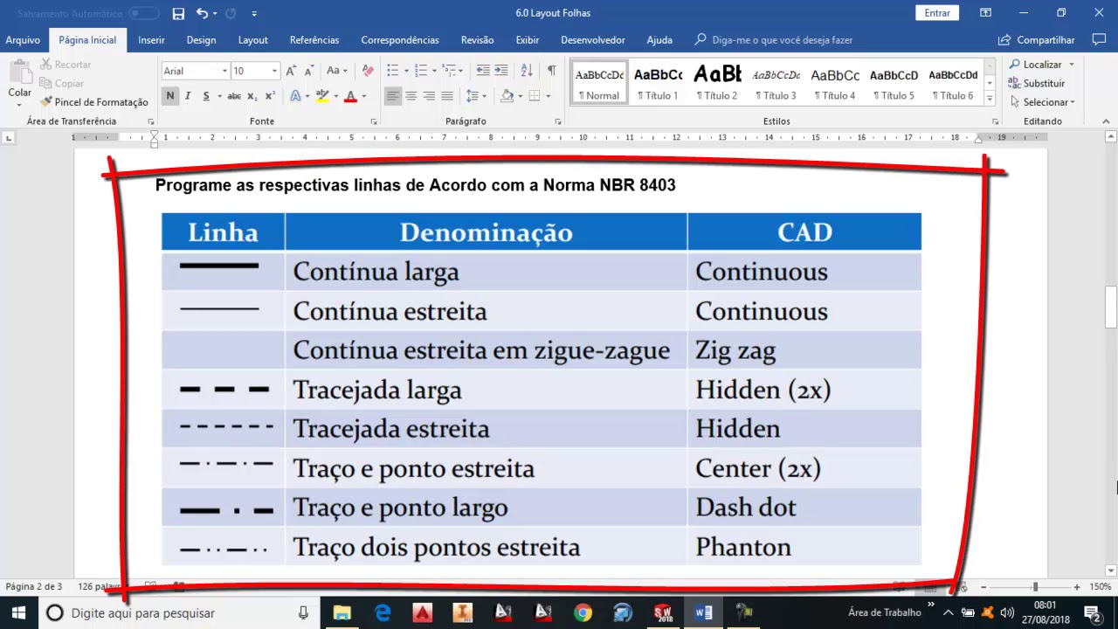Click the Substituir button
Screen dimensions: 1118x629
(x=1037, y=83)
